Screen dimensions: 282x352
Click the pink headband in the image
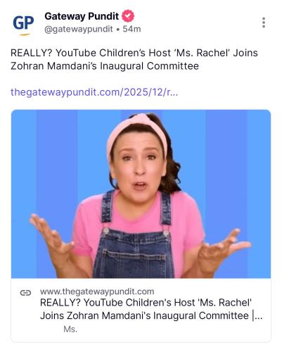click(x=137, y=132)
